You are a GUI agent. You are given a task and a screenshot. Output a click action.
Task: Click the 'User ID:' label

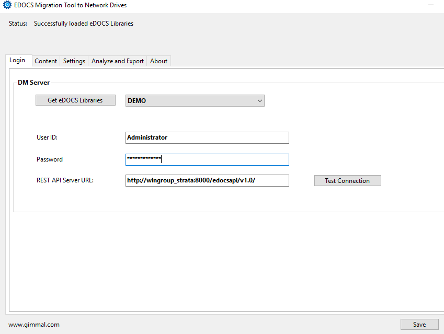47,137
